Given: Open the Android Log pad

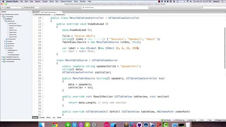Looking at the screenshot, I should coord(191,120).
